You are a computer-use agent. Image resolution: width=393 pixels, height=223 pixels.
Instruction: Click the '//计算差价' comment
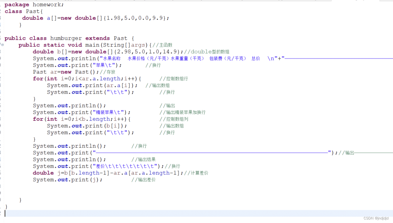point(196,173)
